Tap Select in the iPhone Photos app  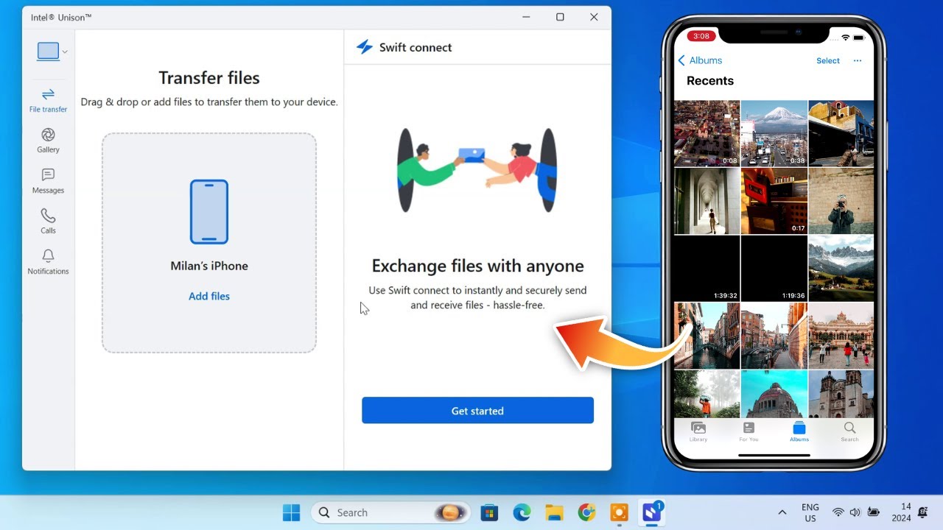[828, 60]
